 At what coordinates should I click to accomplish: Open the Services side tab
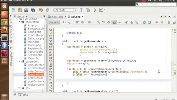coord(11,36)
